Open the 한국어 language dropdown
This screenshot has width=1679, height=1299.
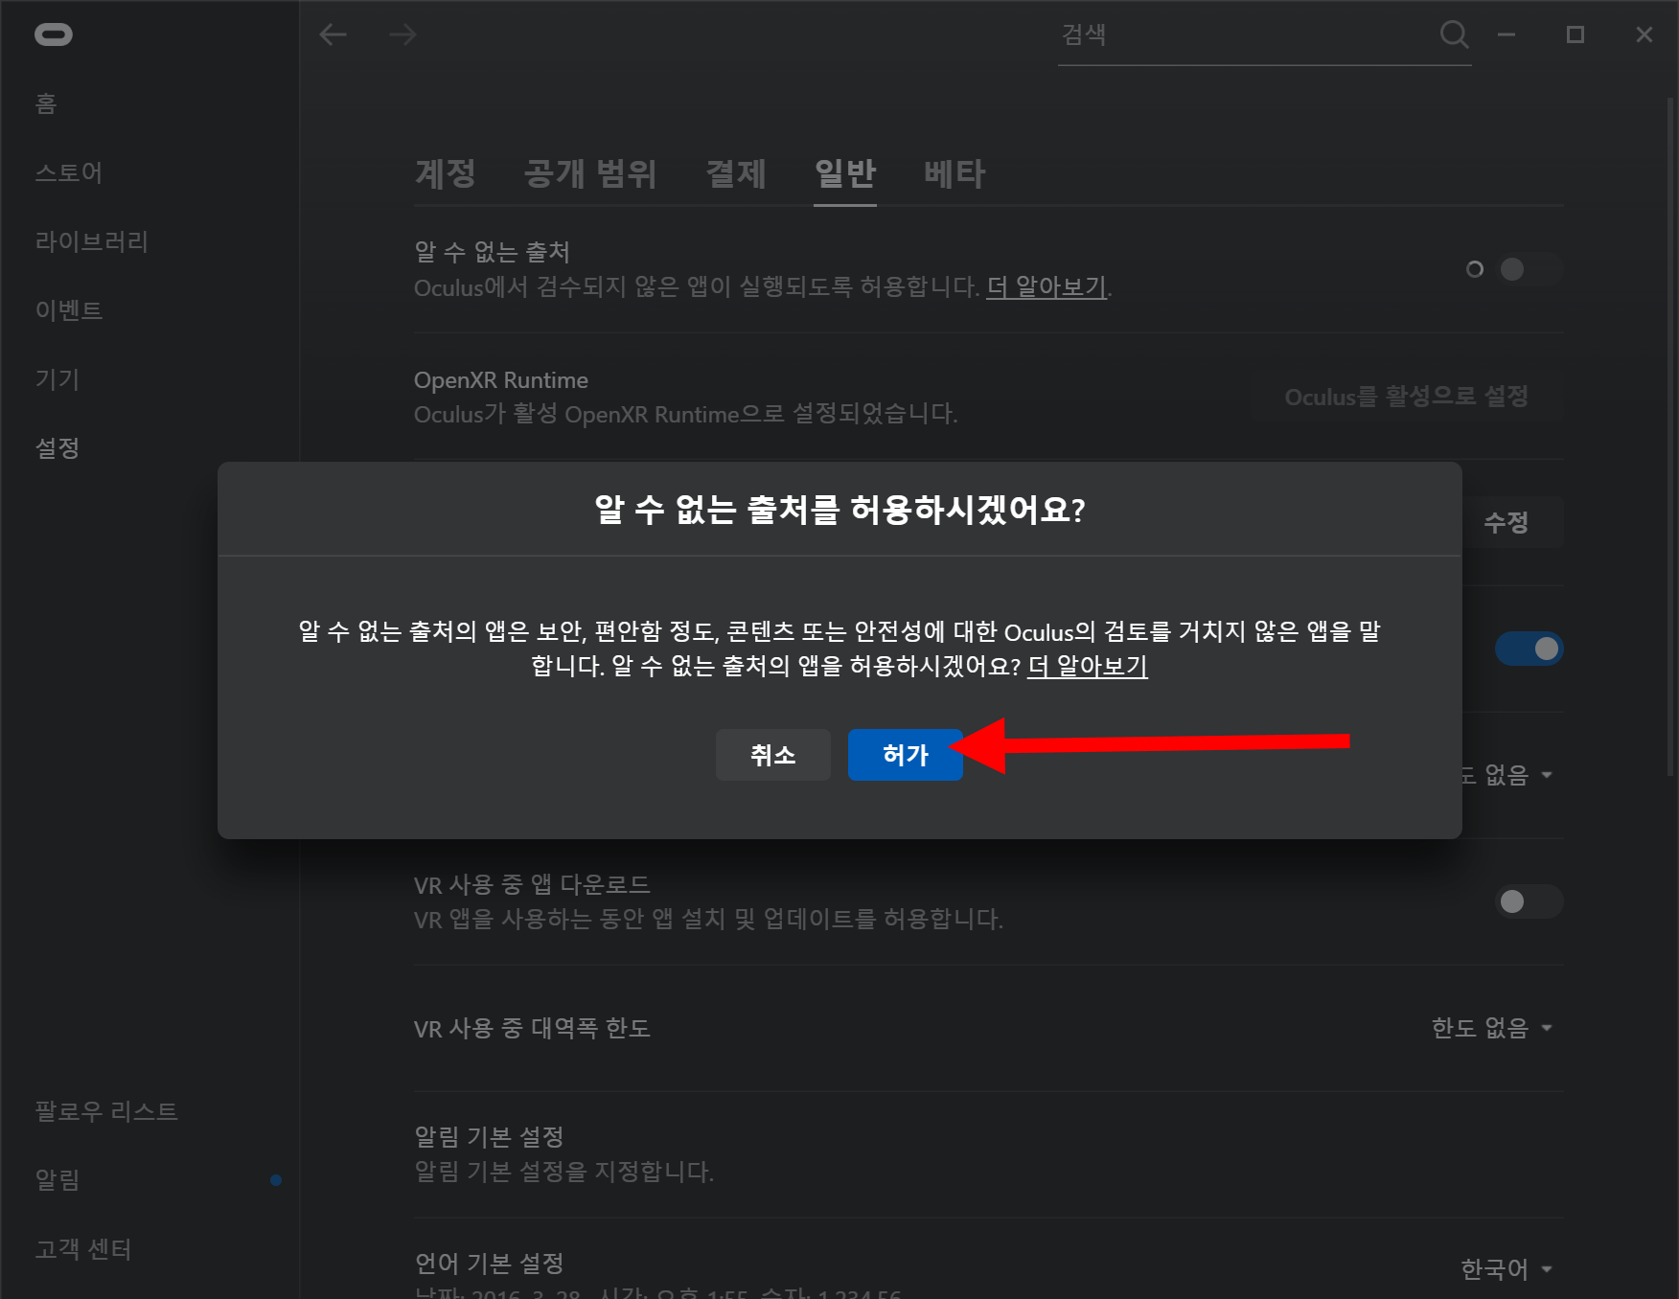click(x=1506, y=1269)
